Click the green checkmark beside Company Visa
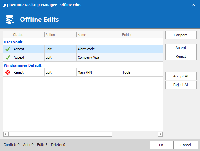The height and width of the screenshot is (151, 200). click(x=8, y=57)
